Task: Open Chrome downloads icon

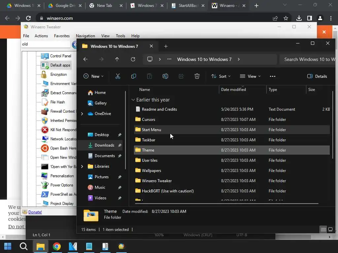Action: (299, 18)
